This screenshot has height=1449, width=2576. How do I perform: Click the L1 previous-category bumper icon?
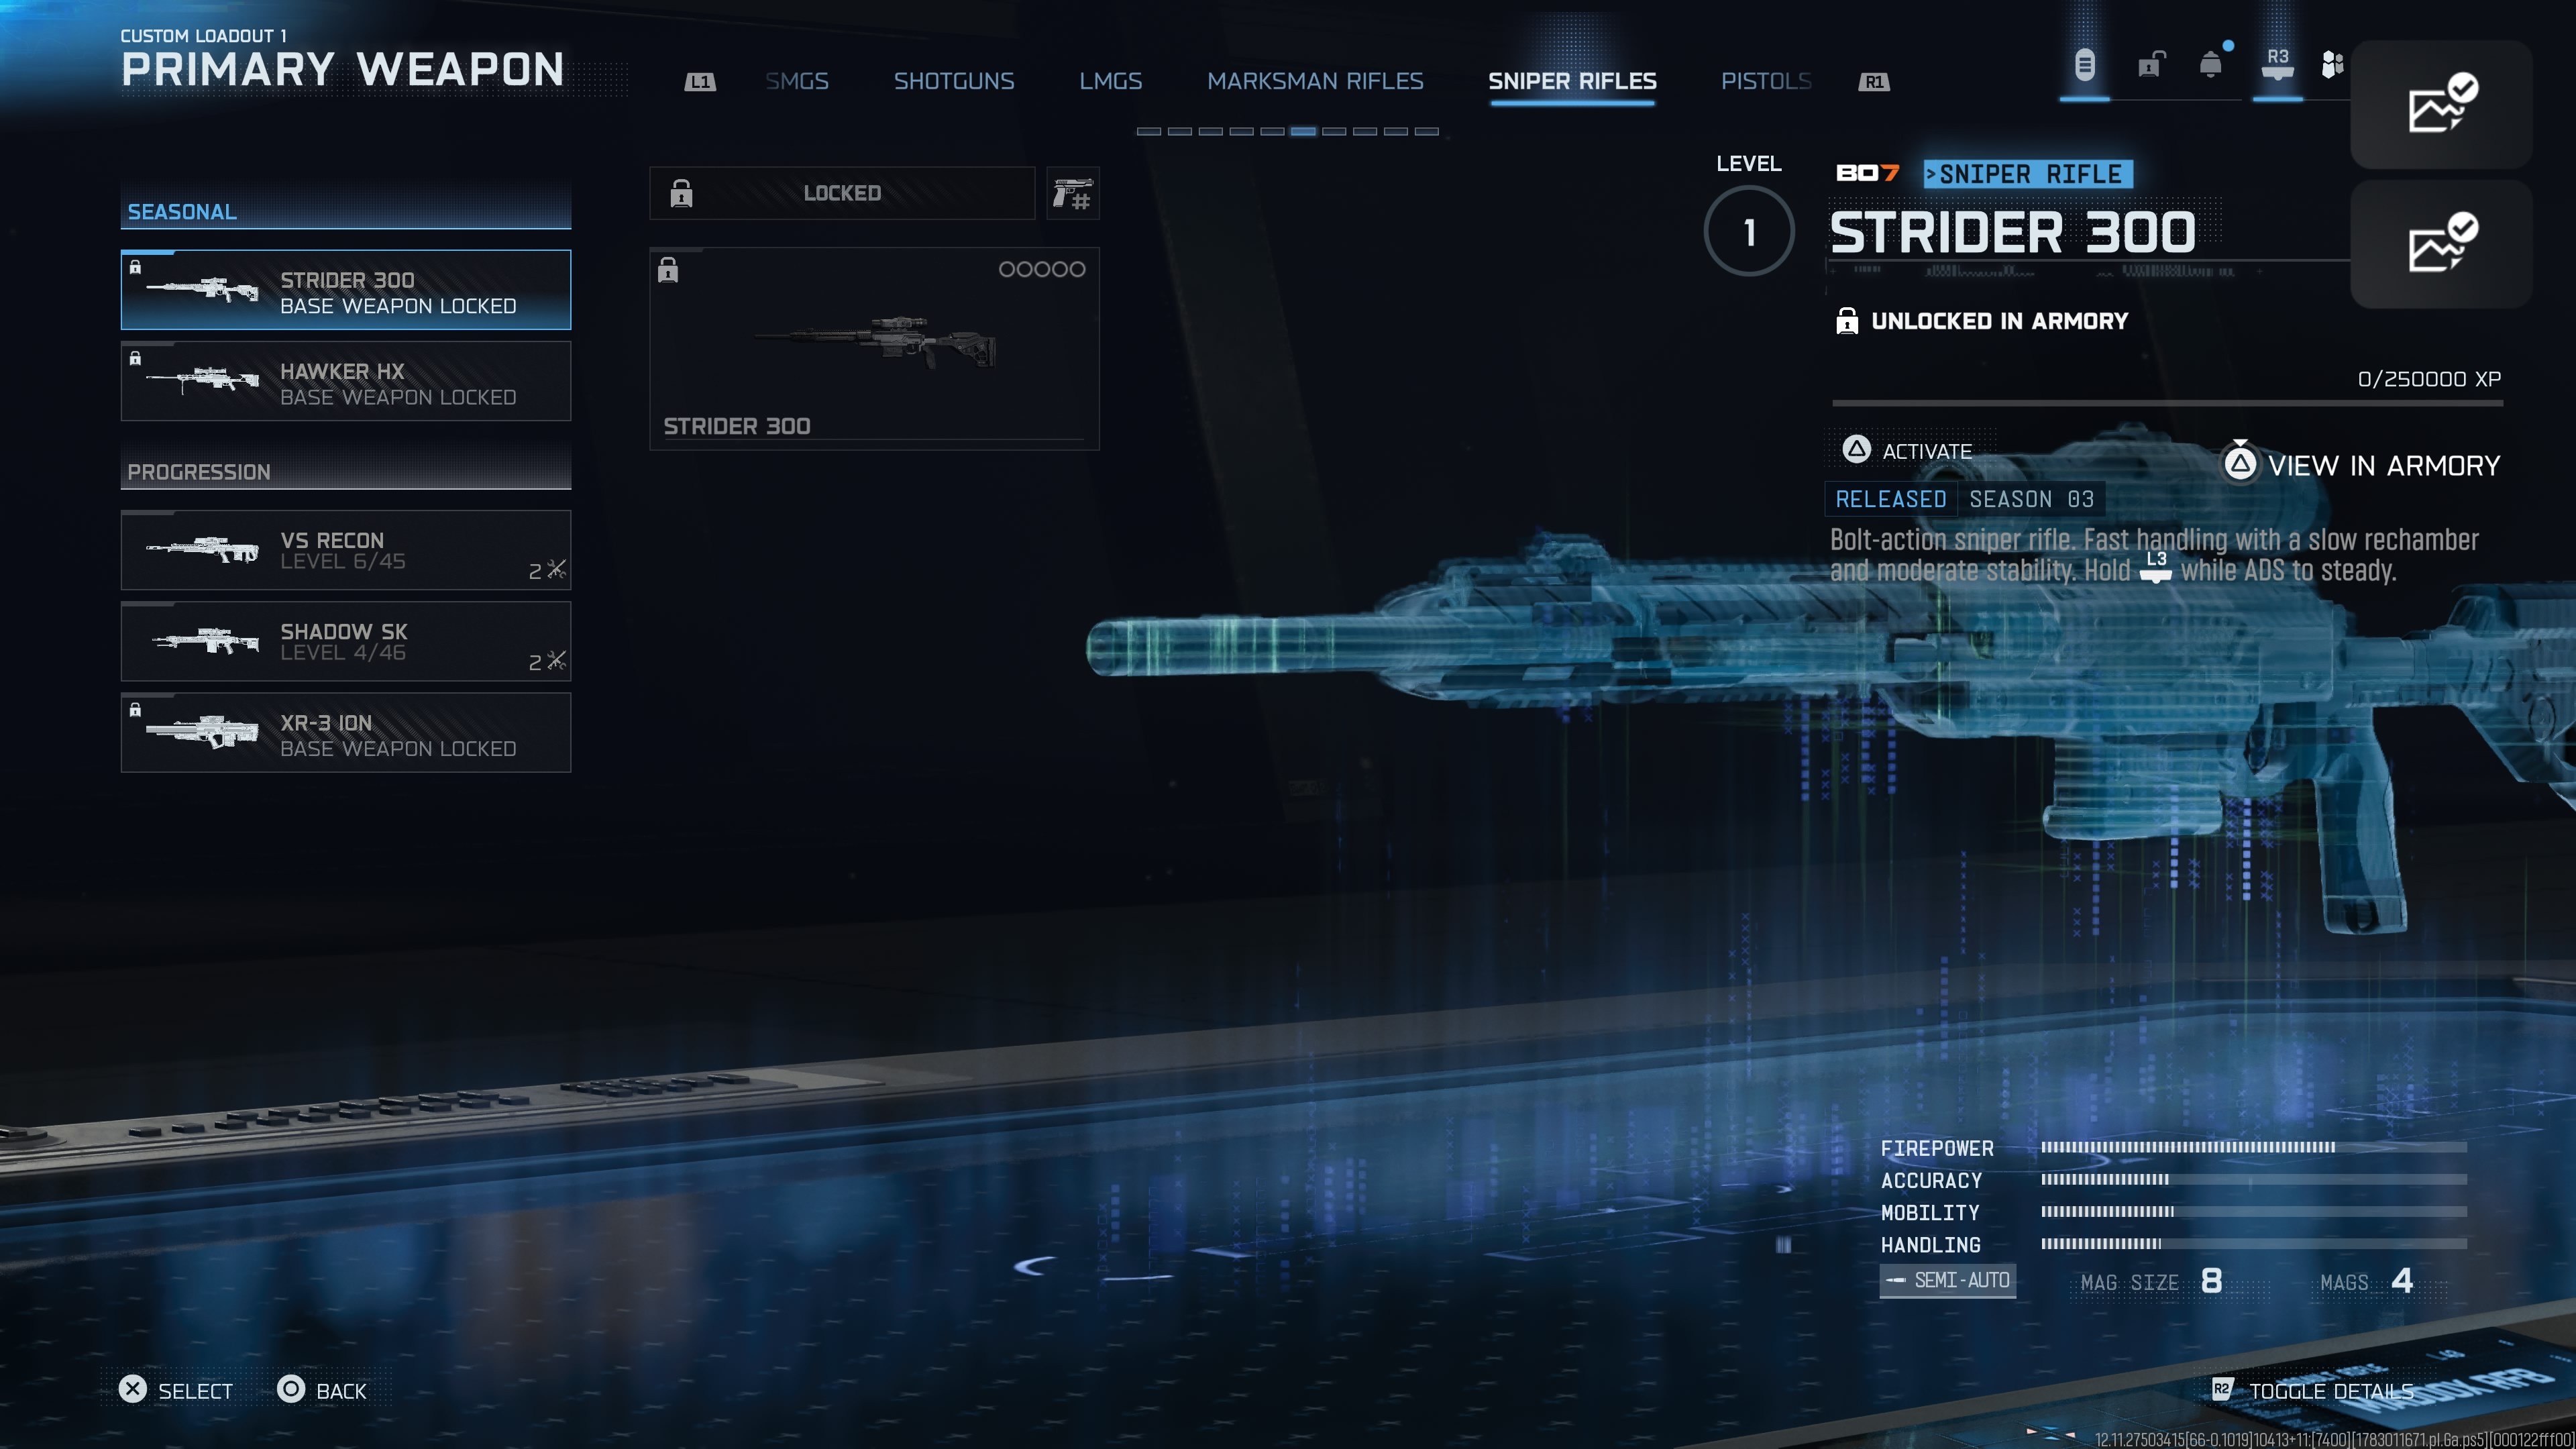pos(700,82)
